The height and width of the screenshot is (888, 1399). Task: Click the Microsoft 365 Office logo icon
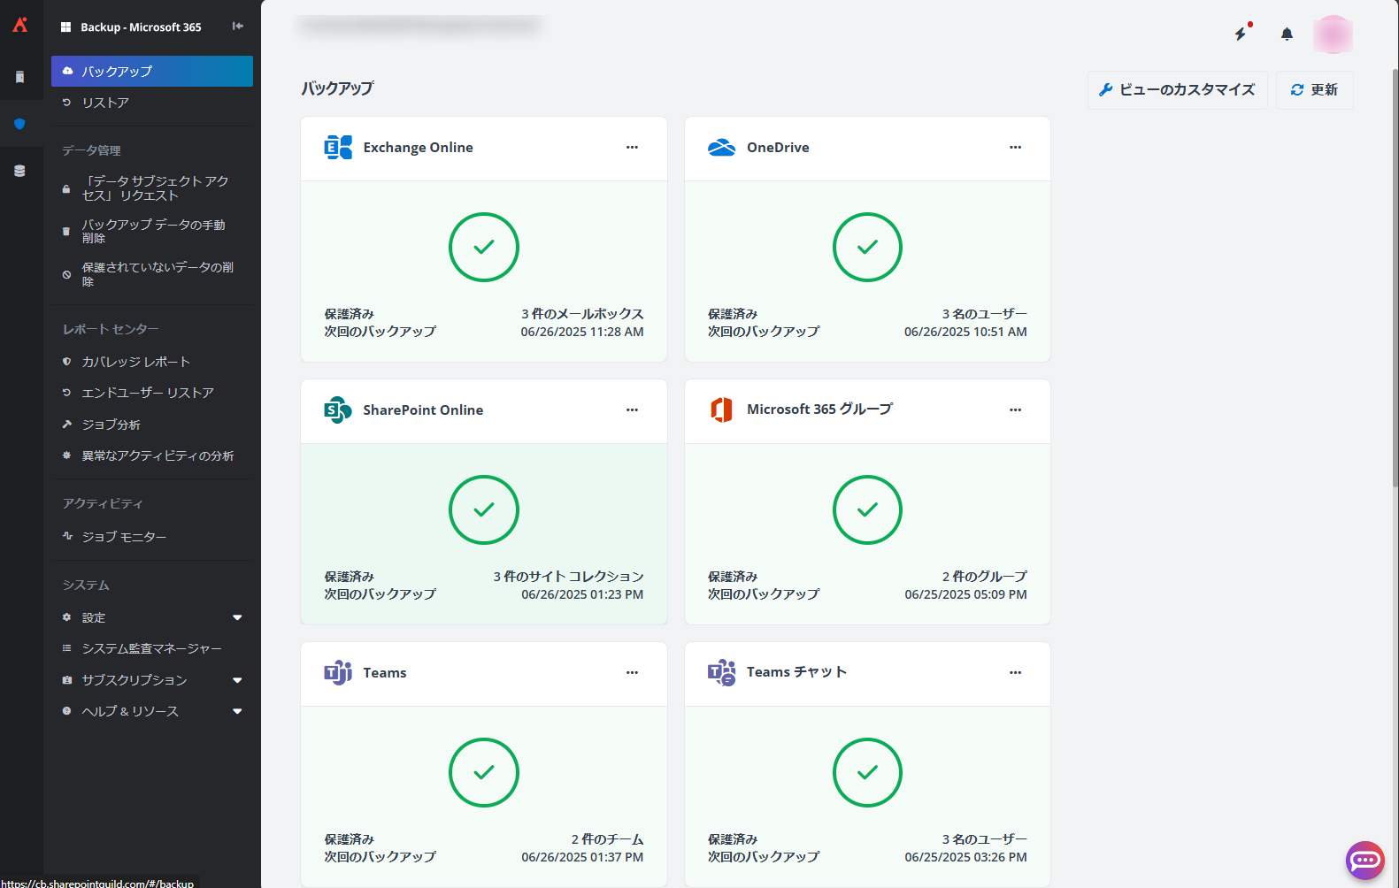(722, 410)
